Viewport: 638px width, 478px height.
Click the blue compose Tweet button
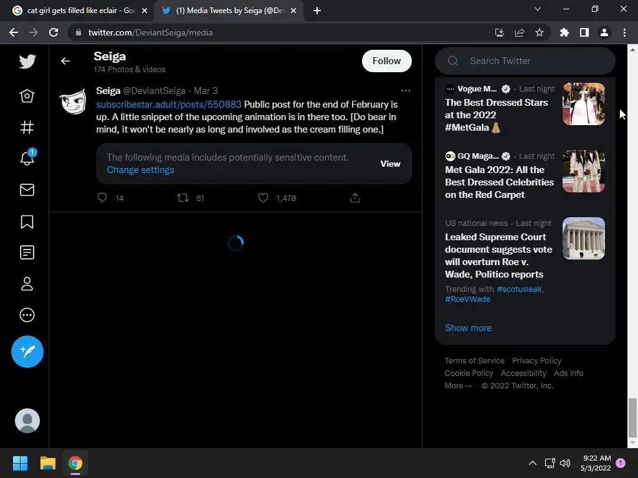(27, 352)
